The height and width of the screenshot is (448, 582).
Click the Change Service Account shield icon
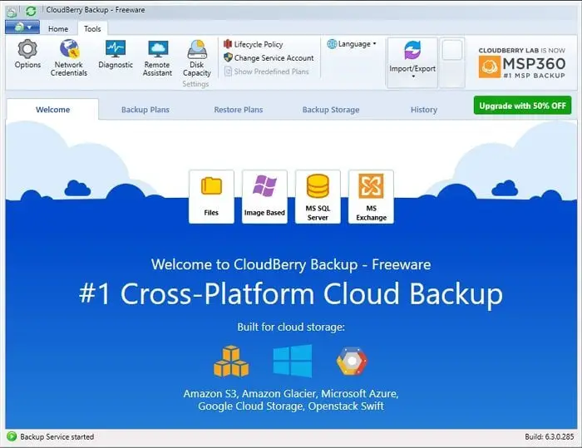228,57
